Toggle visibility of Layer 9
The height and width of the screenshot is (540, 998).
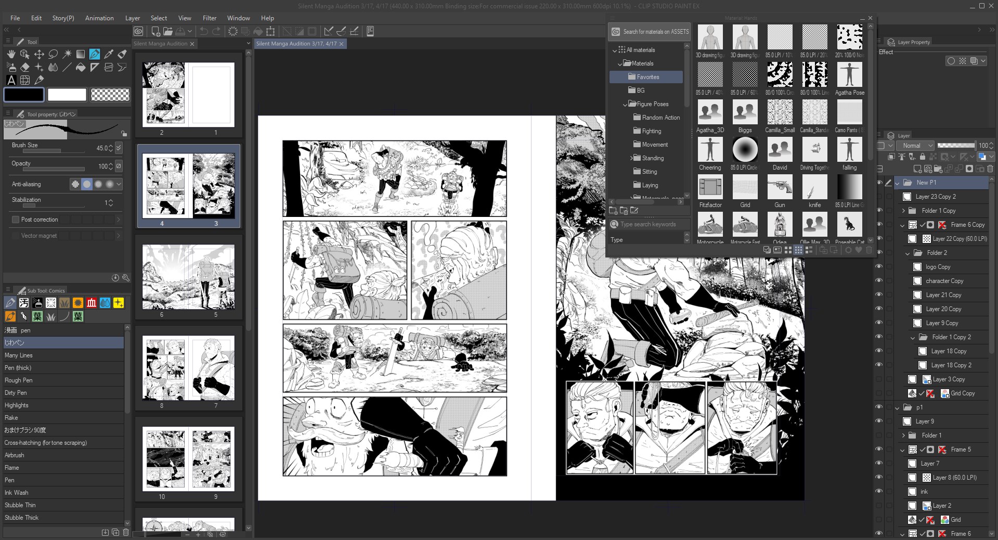pyautogui.click(x=879, y=421)
